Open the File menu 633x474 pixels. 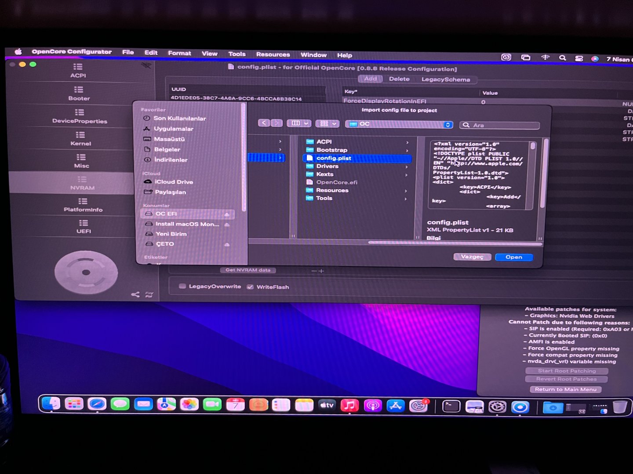128,52
